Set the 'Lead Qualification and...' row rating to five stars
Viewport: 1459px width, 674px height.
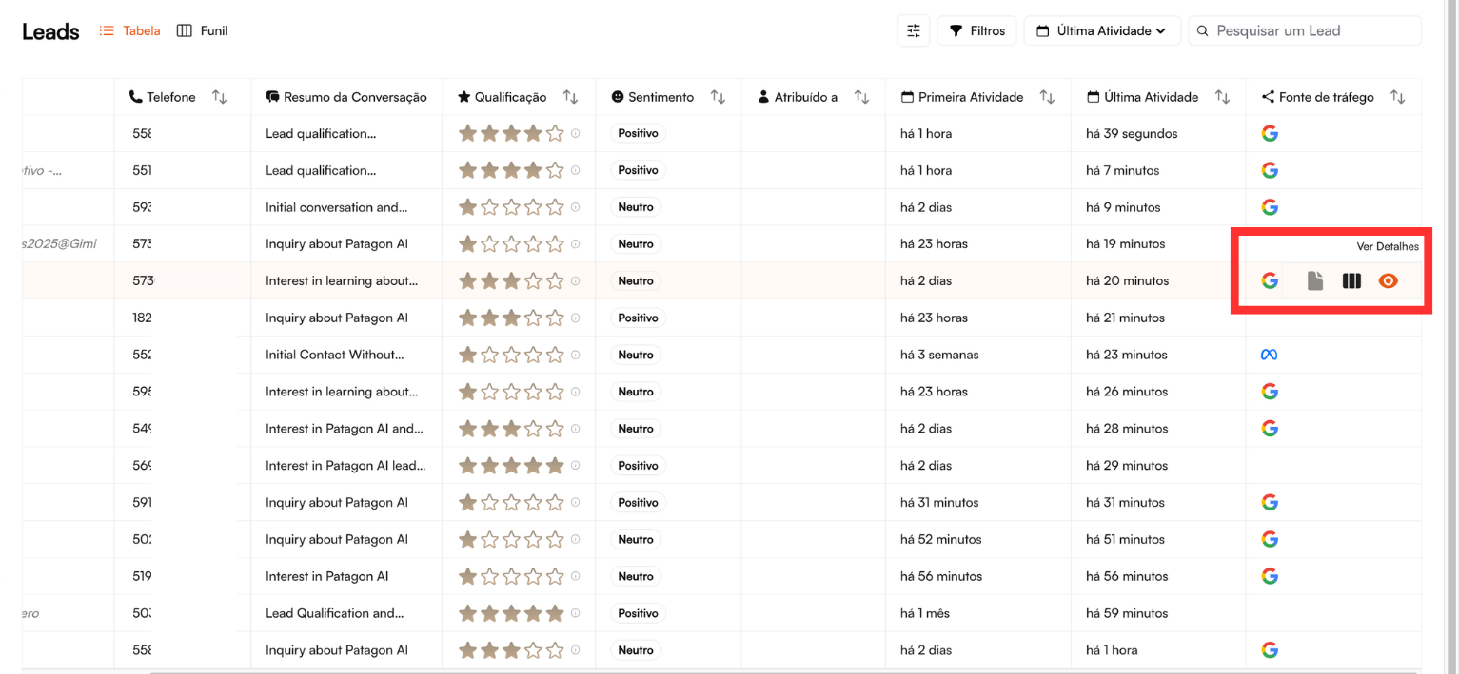[555, 613]
